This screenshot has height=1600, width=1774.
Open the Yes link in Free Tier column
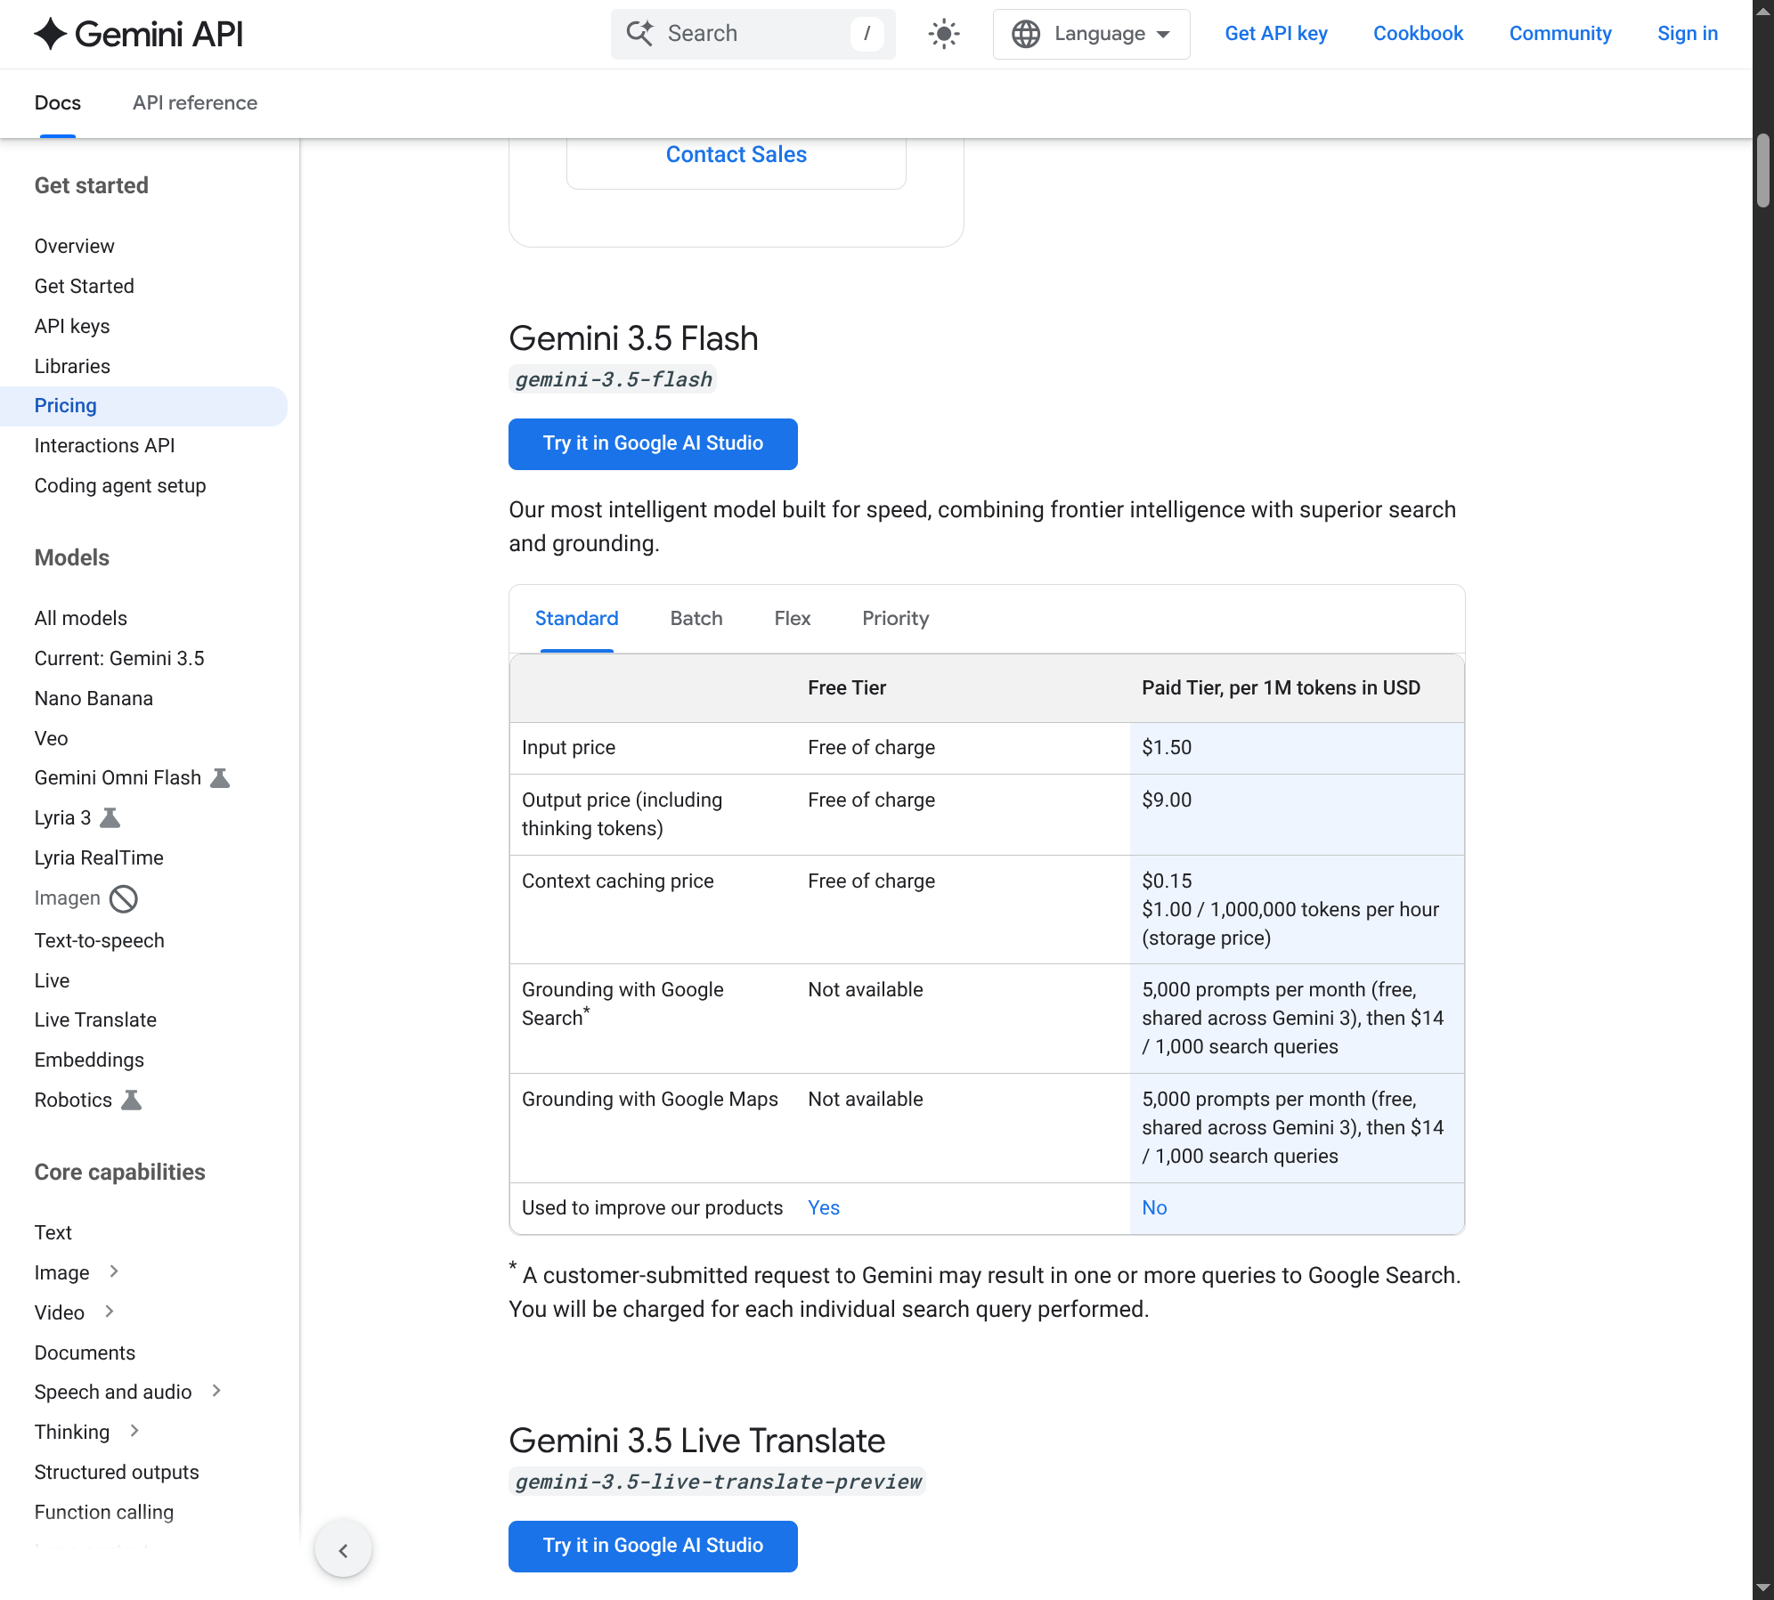824,1208
